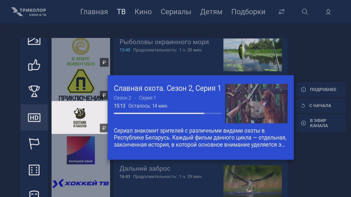Viewport: 351px width, 197px height.
Task: Choose the Приключения channel logo
Action: [81, 85]
